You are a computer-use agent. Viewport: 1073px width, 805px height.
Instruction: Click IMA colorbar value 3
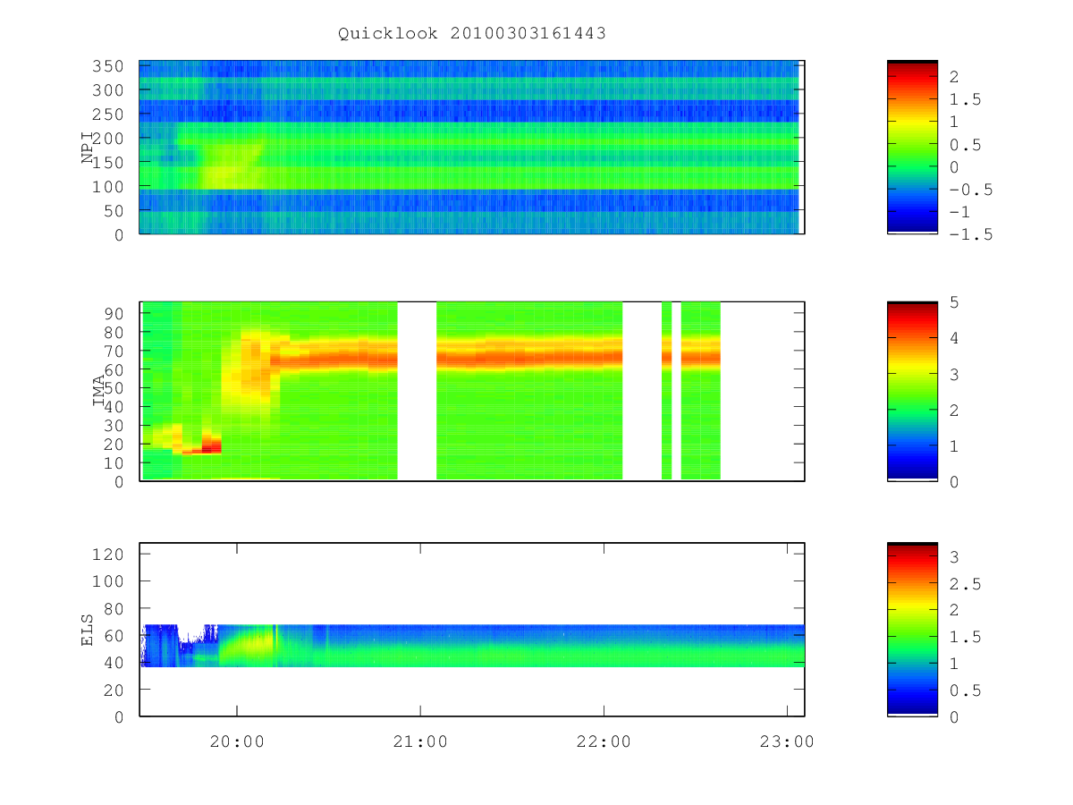point(954,374)
